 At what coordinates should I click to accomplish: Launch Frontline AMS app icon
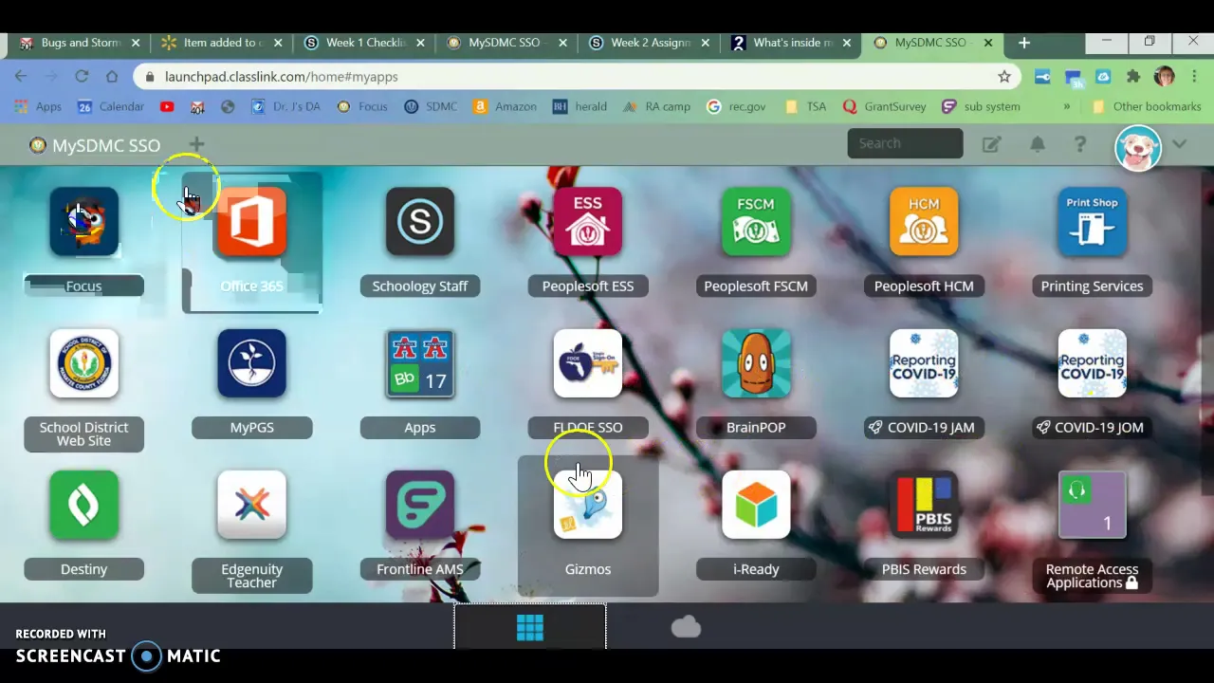(420, 505)
